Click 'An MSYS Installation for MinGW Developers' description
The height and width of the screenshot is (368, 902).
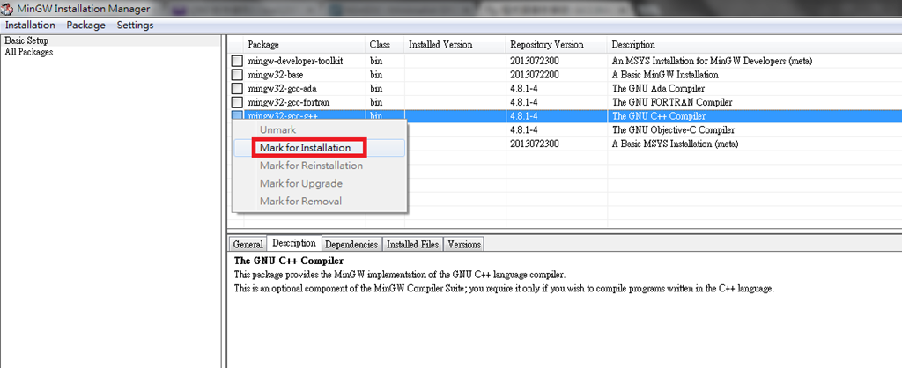pyautogui.click(x=712, y=61)
